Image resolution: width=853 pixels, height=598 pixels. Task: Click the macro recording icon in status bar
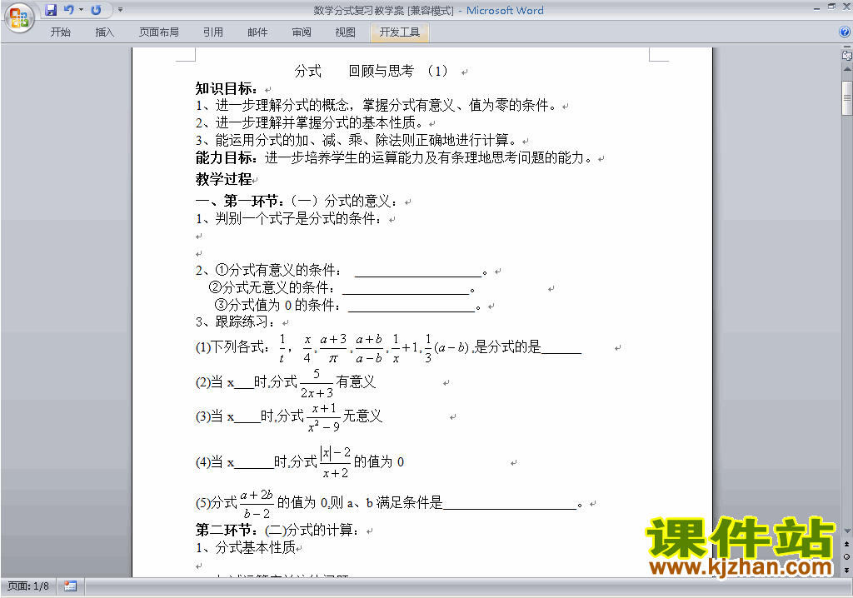[x=70, y=586]
